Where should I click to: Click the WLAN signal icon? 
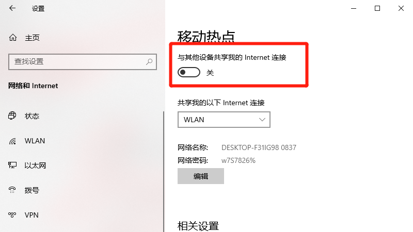point(12,141)
